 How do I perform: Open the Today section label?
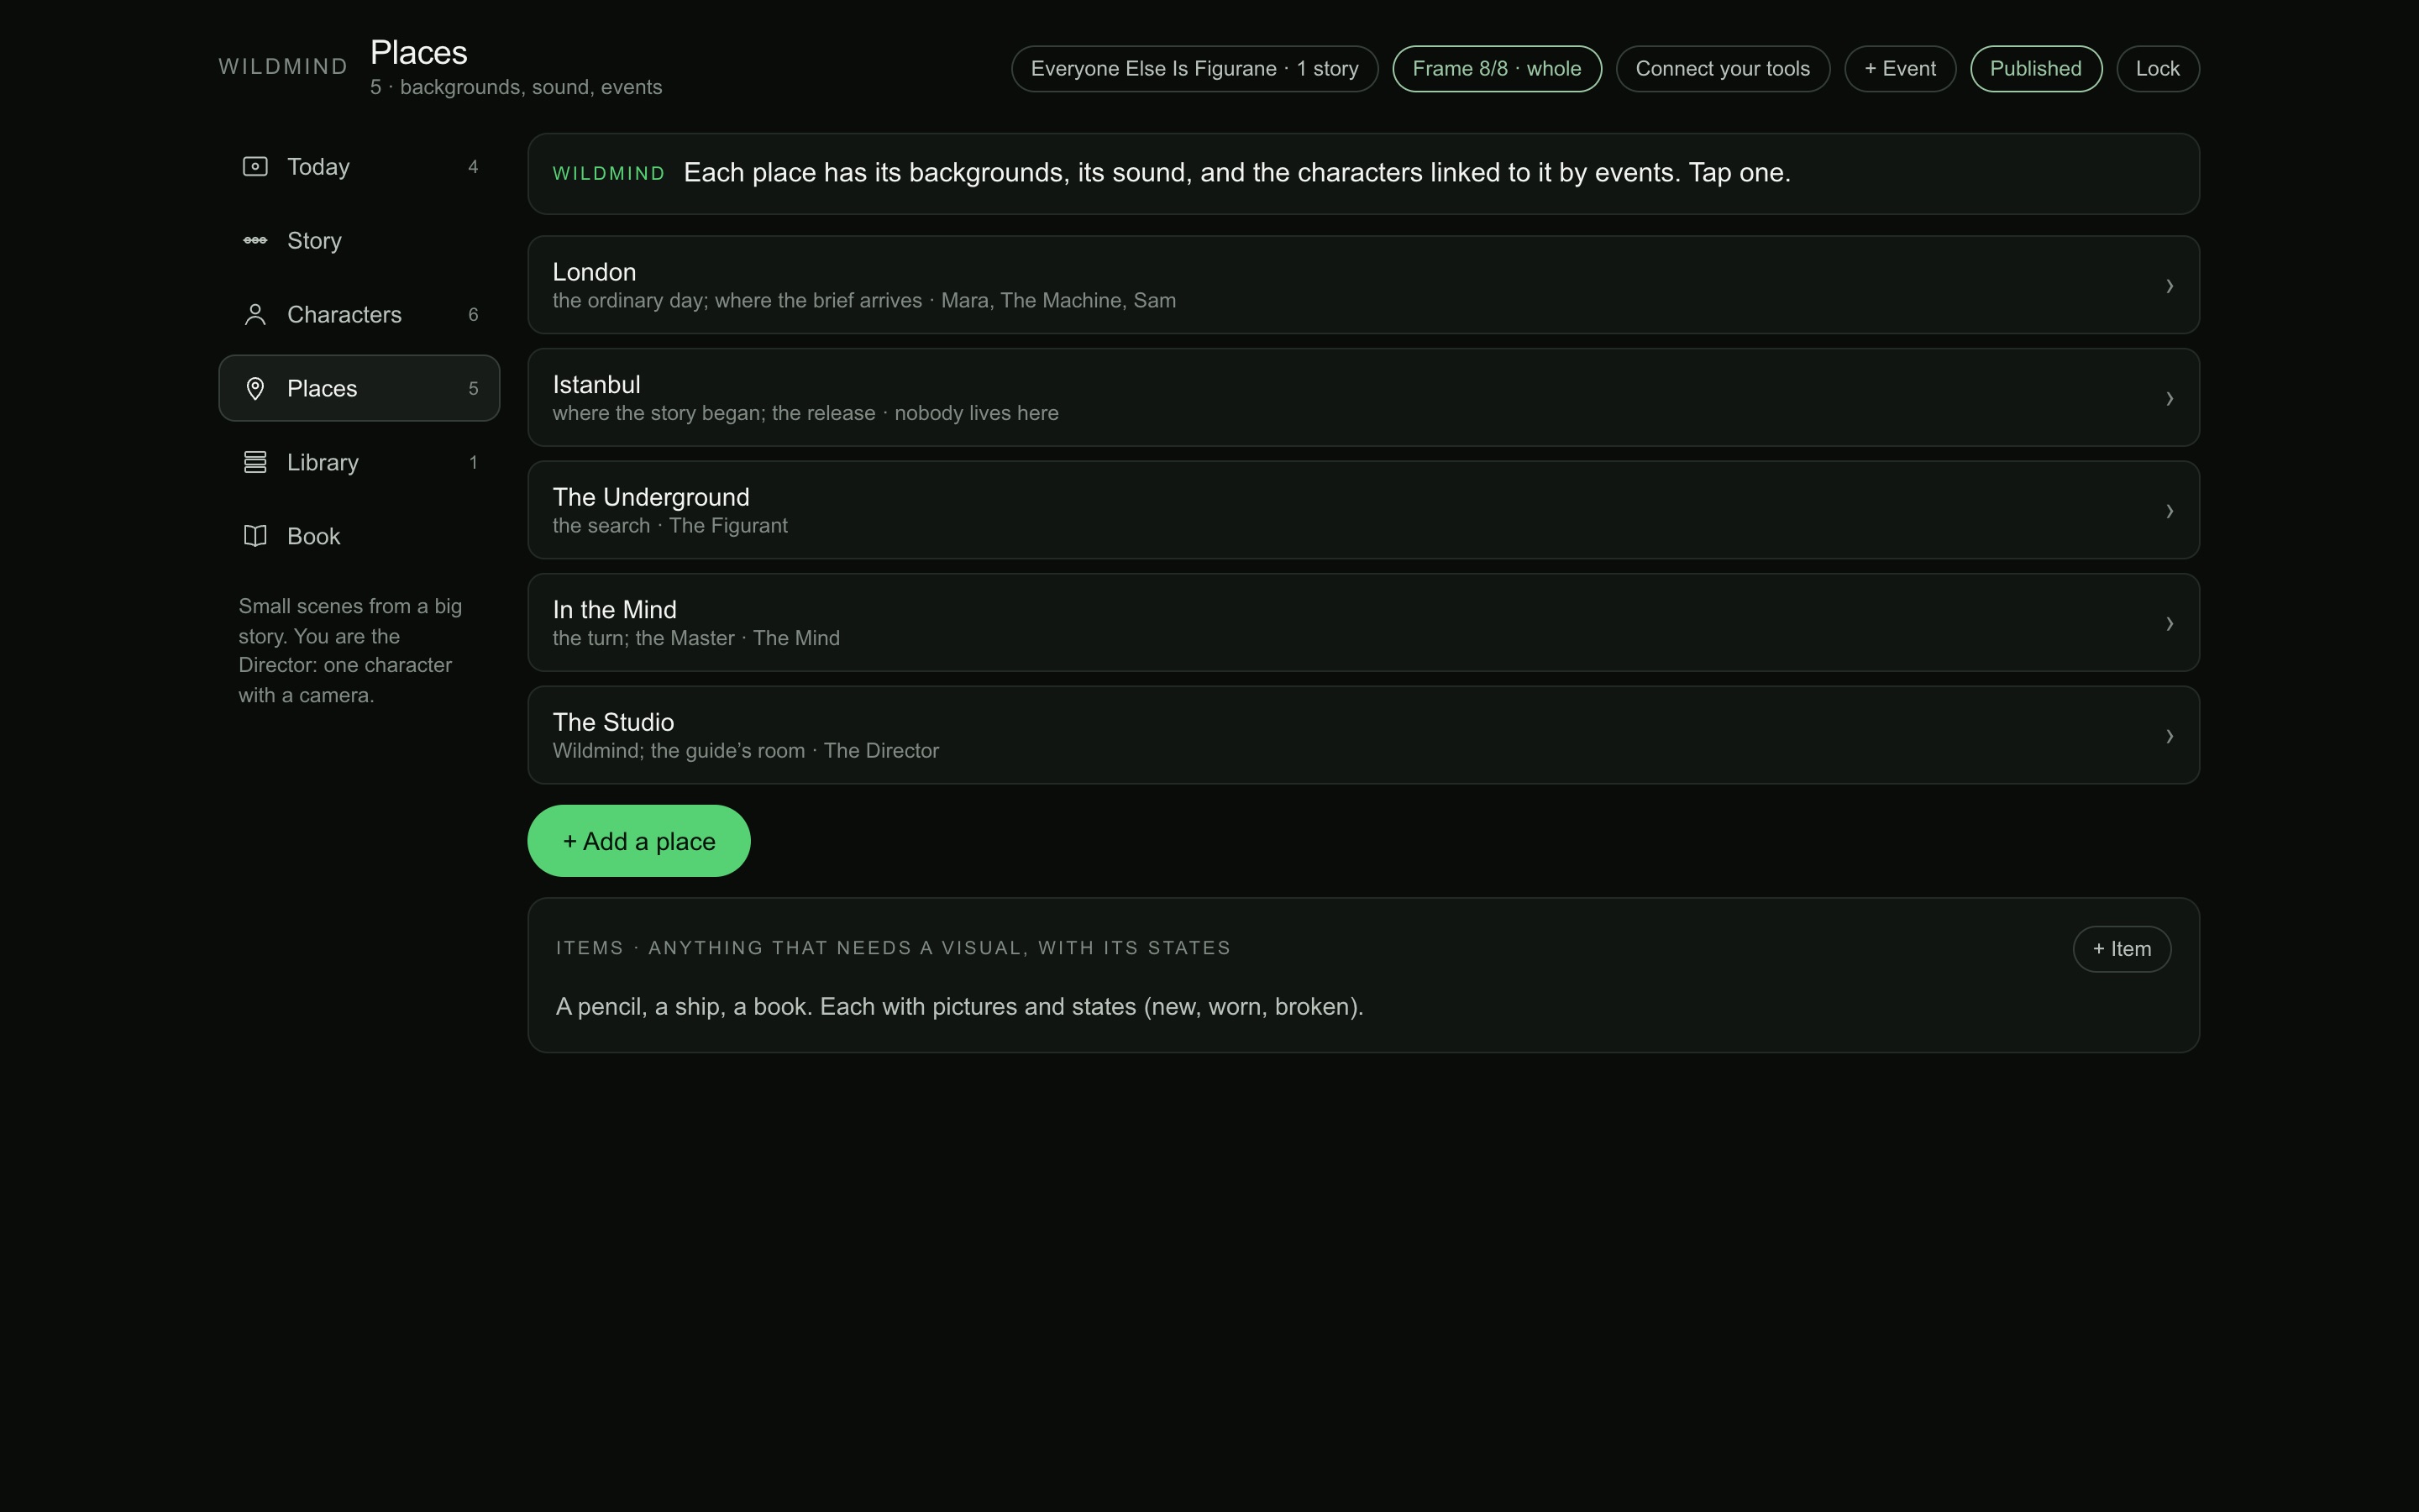pyautogui.click(x=317, y=167)
